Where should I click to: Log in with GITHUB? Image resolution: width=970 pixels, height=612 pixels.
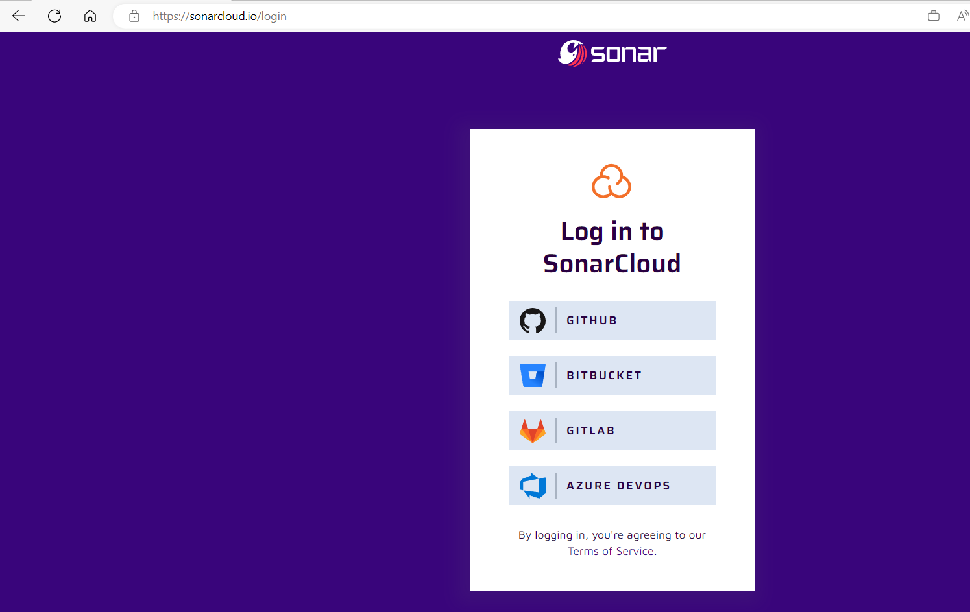[x=612, y=320]
